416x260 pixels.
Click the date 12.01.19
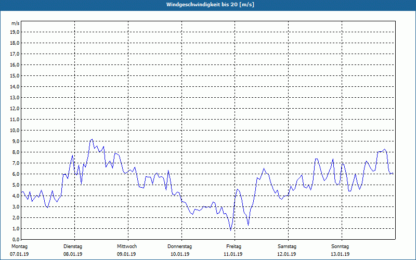(x=287, y=254)
